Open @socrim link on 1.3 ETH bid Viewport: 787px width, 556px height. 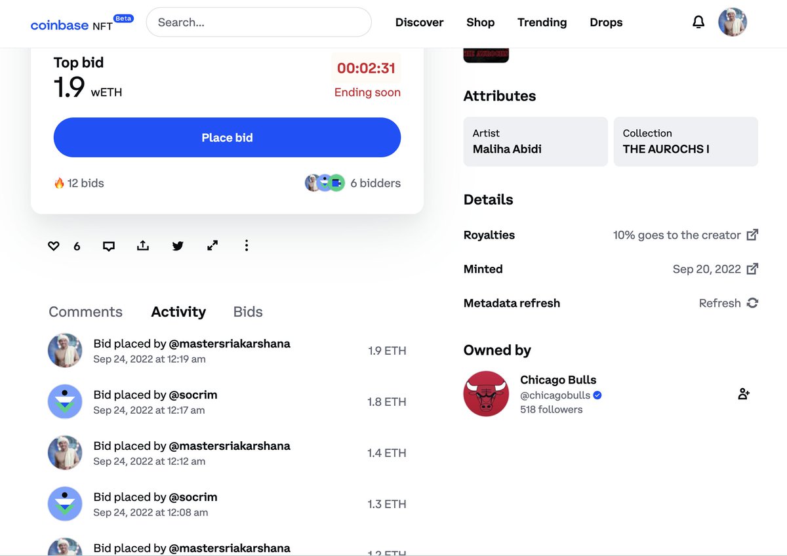193,497
